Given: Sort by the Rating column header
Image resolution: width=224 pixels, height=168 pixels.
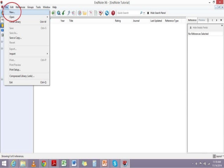Looking at the screenshot, I should 118,21.
